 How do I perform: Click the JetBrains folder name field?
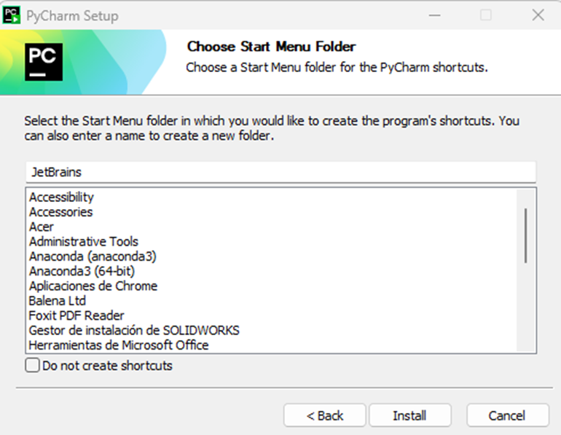[x=280, y=173]
